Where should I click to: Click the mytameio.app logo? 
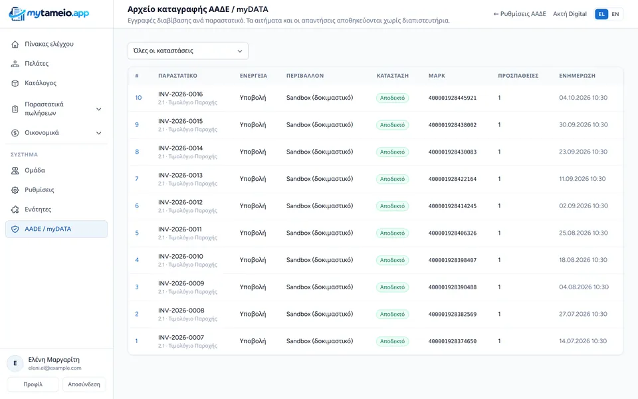[49, 14]
